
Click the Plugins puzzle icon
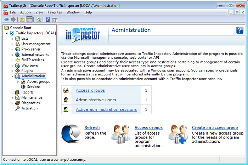pyautogui.click(x=18, y=71)
